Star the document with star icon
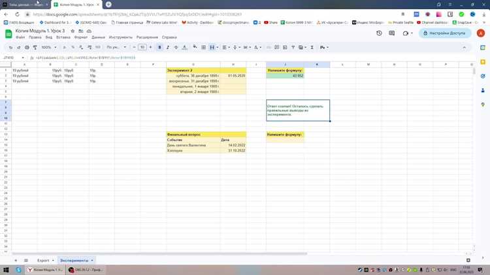Image resolution: width=490 pixels, height=275 pixels. 73,31
